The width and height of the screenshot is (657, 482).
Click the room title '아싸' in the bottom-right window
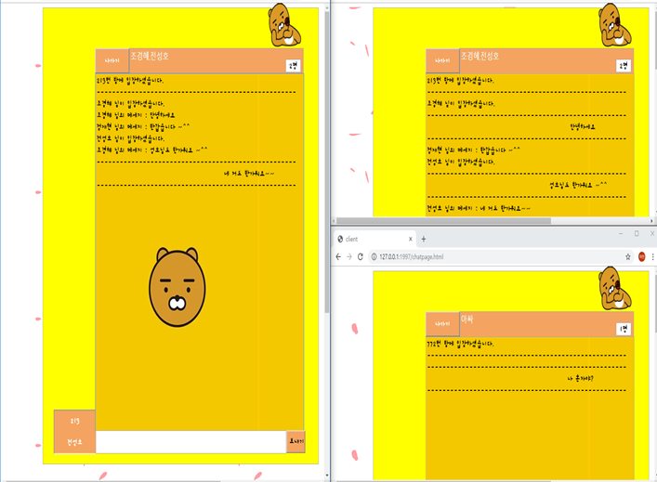pos(466,319)
